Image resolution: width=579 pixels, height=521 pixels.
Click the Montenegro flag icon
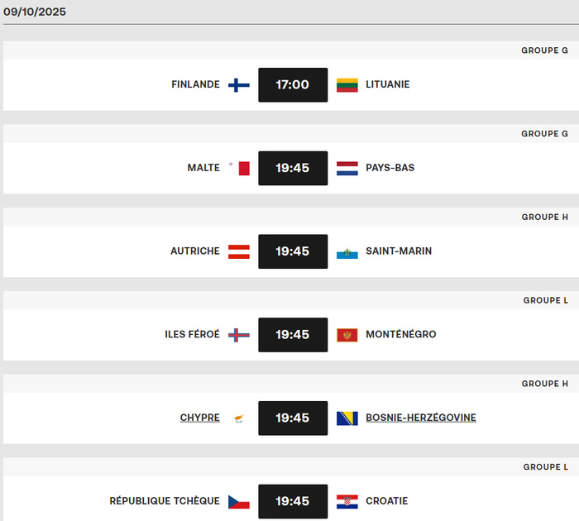coord(347,335)
